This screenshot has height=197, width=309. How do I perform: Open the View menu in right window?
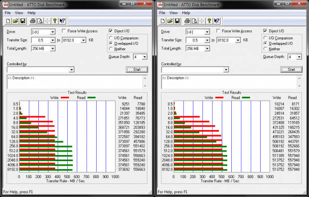(173, 13)
